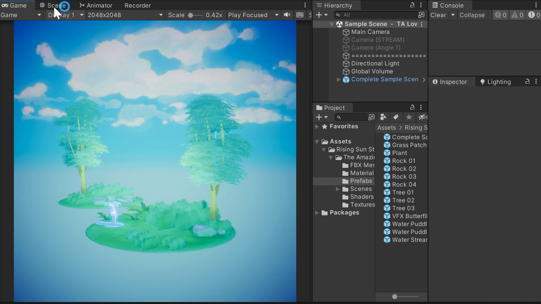Open Project panel options menu
Image resolution: width=541 pixels, height=304 pixels.
(x=421, y=107)
